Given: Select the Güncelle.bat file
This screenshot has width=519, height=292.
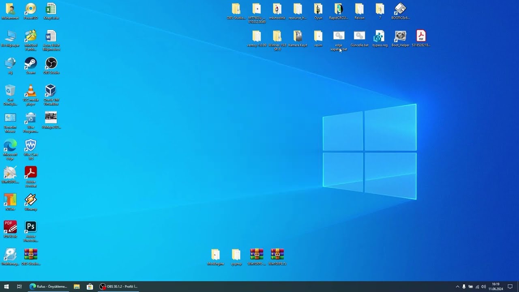Looking at the screenshot, I should 359,39.
